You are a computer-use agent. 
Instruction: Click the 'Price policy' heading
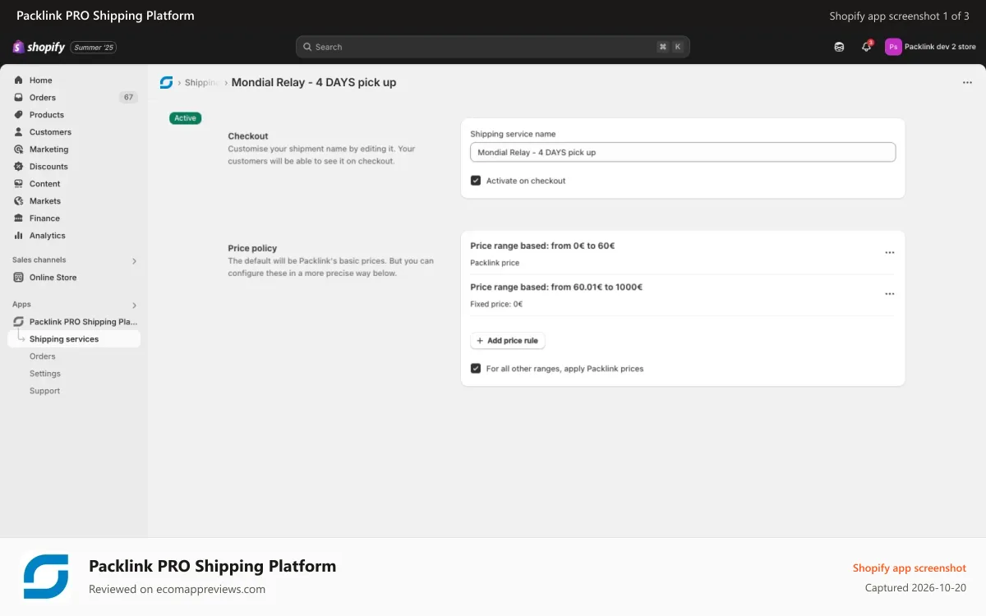252,248
